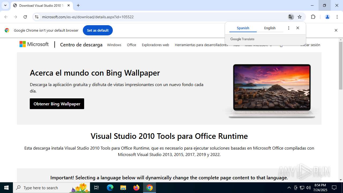Open the Chrome profile avatar

click(327, 17)
